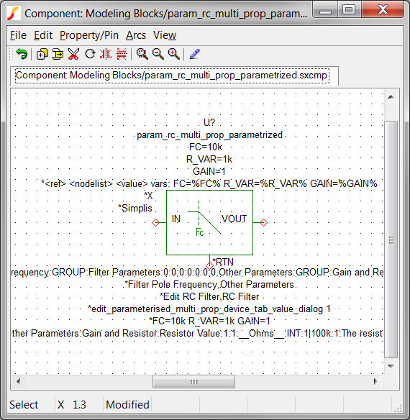Open the File menu
Viewport: 410px width, 420px height.
(x=18, y=35)
